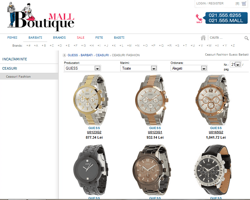Click the shopping cart icon
Screen dimensions: 250x200
(244, 4)
